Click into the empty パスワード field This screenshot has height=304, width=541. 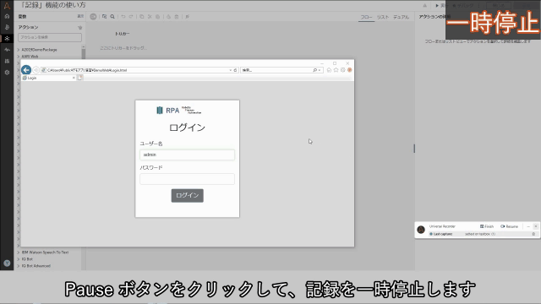point(188,179)
